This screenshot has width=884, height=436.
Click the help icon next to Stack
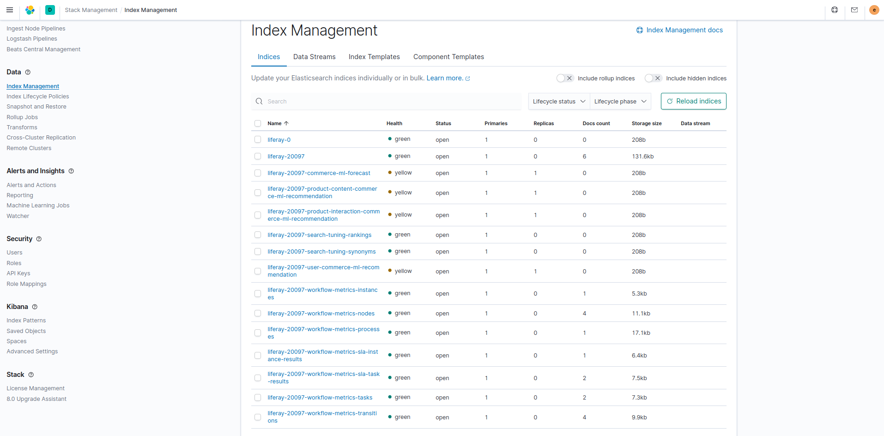(31, 375)
